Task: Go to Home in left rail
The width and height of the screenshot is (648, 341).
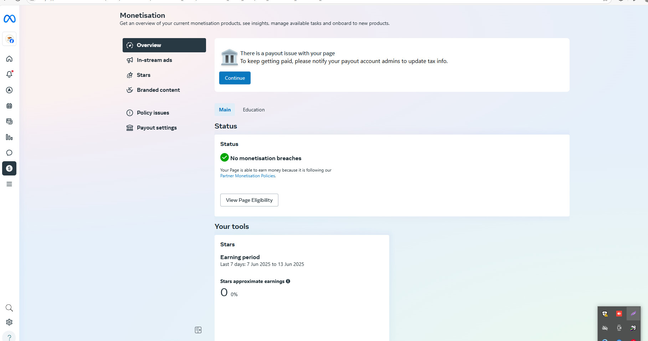Action: 9,59
